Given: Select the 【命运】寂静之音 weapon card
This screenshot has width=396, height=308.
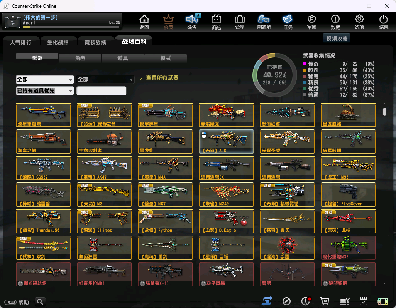Looking at the screenshot, I should 104,115.
